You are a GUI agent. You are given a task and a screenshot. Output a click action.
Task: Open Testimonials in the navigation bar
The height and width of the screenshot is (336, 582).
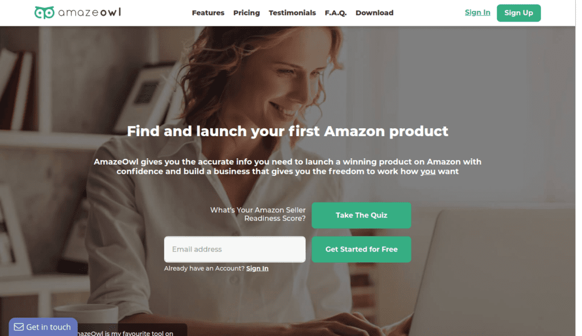(292, 12)
